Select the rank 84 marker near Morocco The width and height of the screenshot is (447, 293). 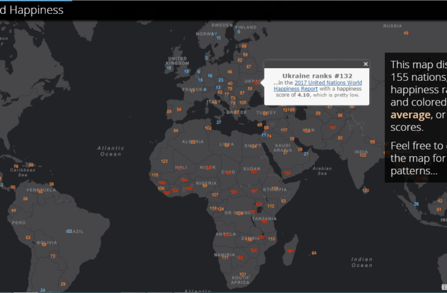point(176,130)
